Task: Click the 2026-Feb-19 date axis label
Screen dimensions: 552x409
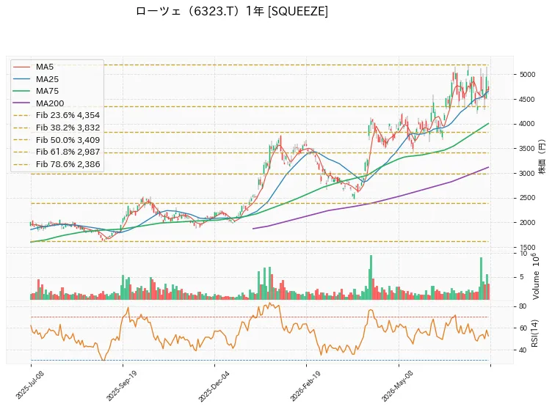Action: [x=305, y=386]
